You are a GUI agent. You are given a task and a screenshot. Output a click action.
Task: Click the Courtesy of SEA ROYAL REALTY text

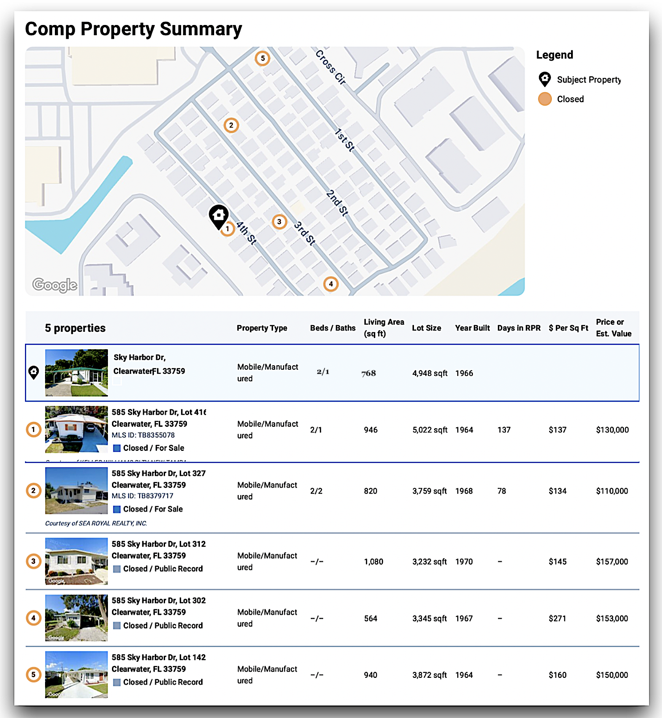coord(96,524)
